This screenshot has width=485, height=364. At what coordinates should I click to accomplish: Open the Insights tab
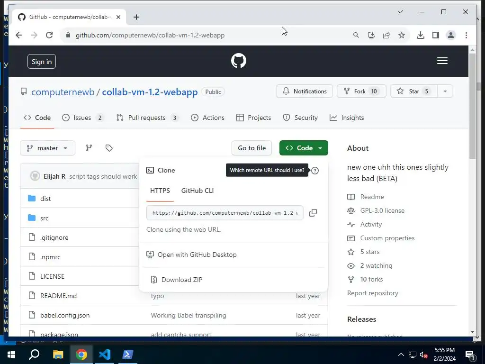pyautogui.click(x=347, y=118)
